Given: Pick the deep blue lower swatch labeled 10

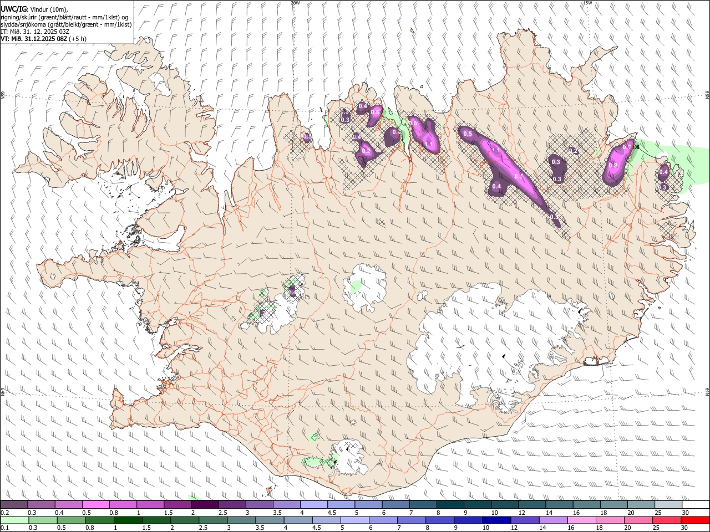Looking at the screenshot, I should click(x=496, y=520).
